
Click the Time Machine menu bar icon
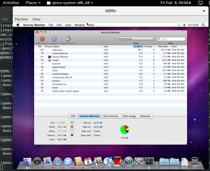coord(179,25)
